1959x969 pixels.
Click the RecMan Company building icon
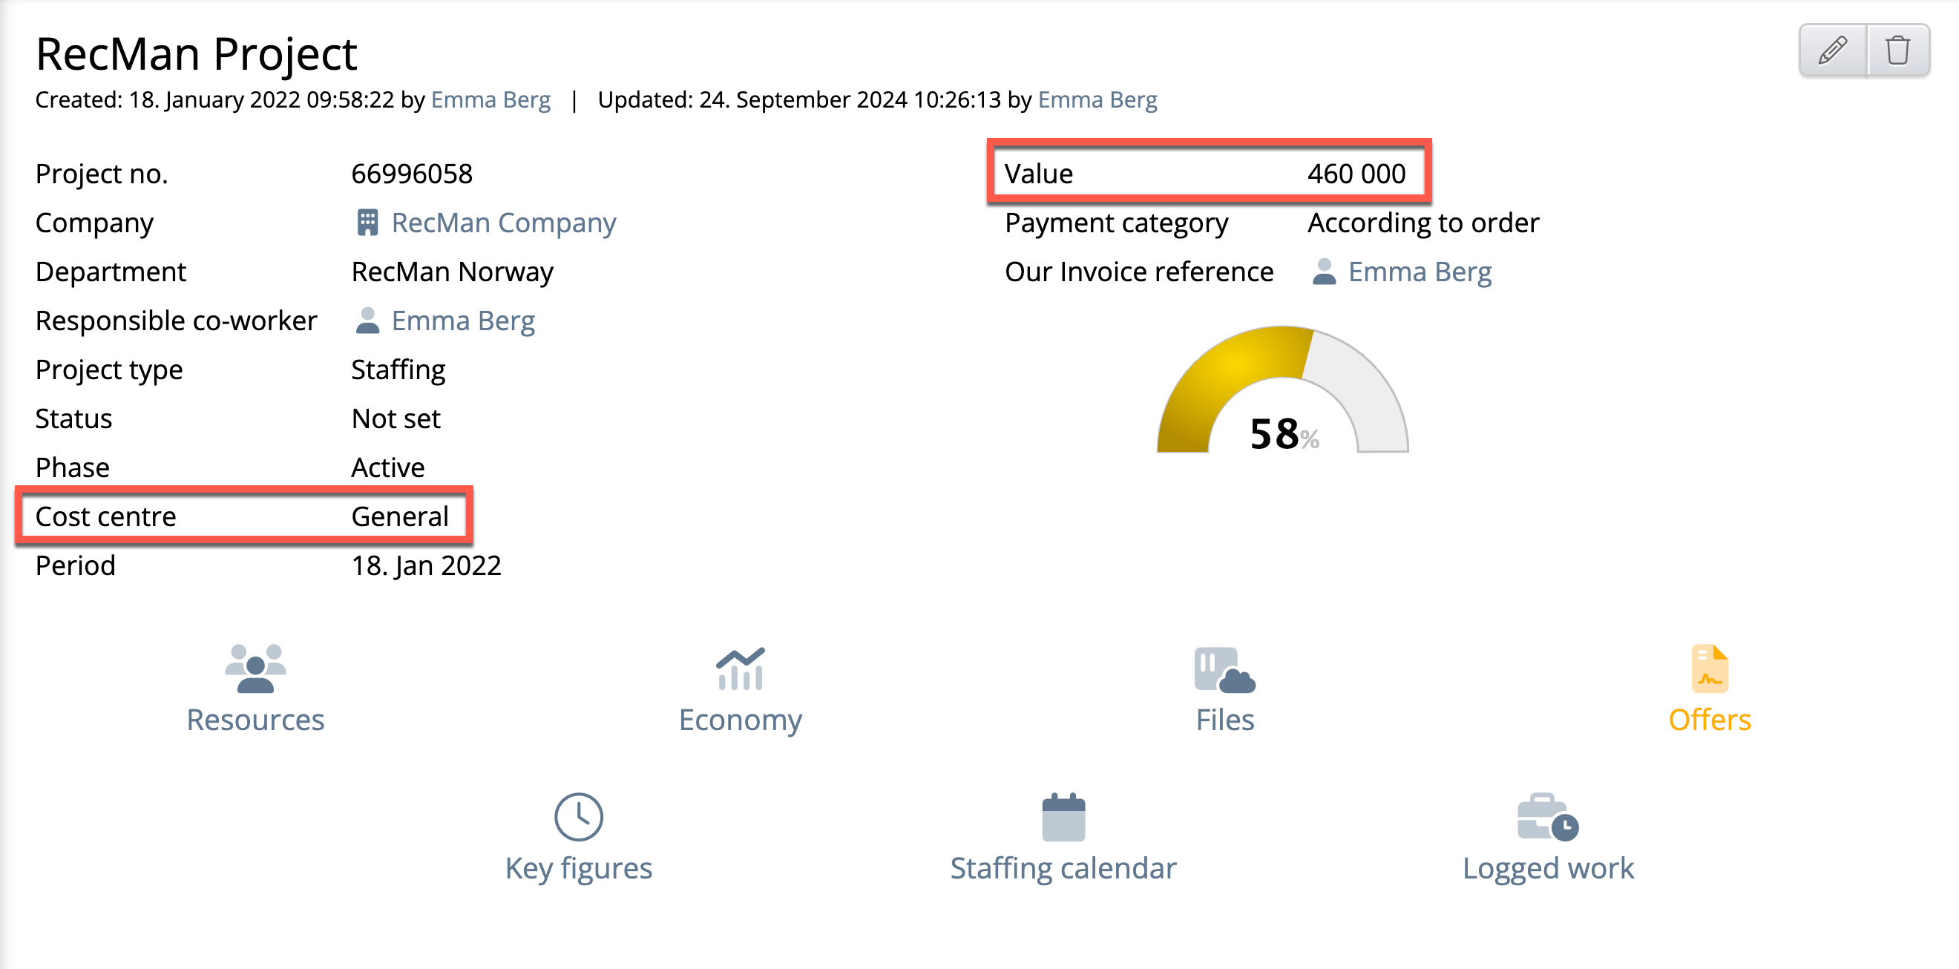(x=367, y=222)
